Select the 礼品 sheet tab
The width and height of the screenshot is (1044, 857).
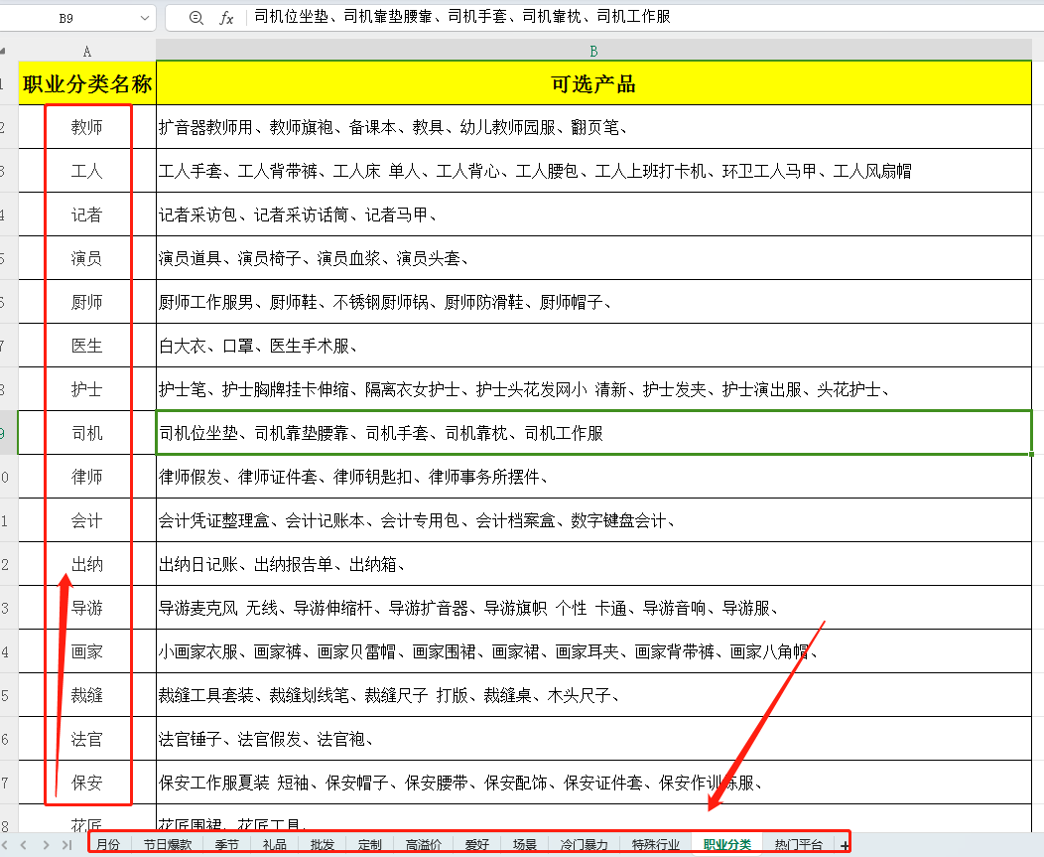click(x=275, y=843)
